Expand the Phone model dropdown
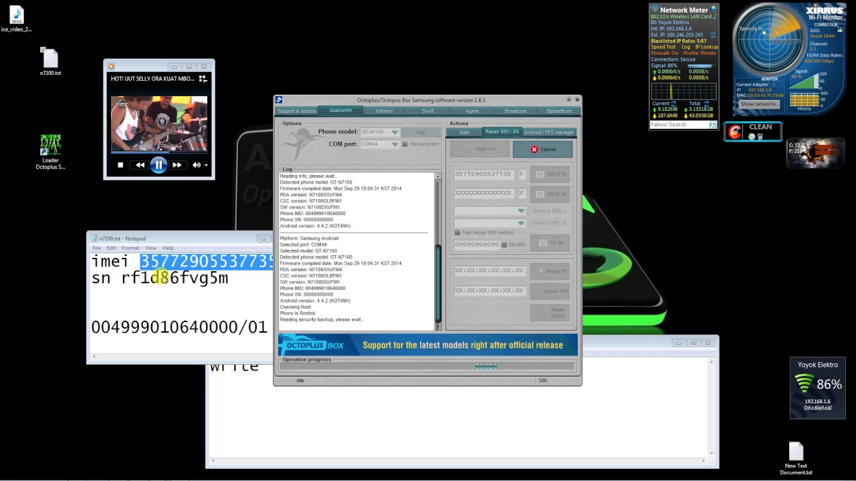The image size is (856, 481). coord(395,132)
